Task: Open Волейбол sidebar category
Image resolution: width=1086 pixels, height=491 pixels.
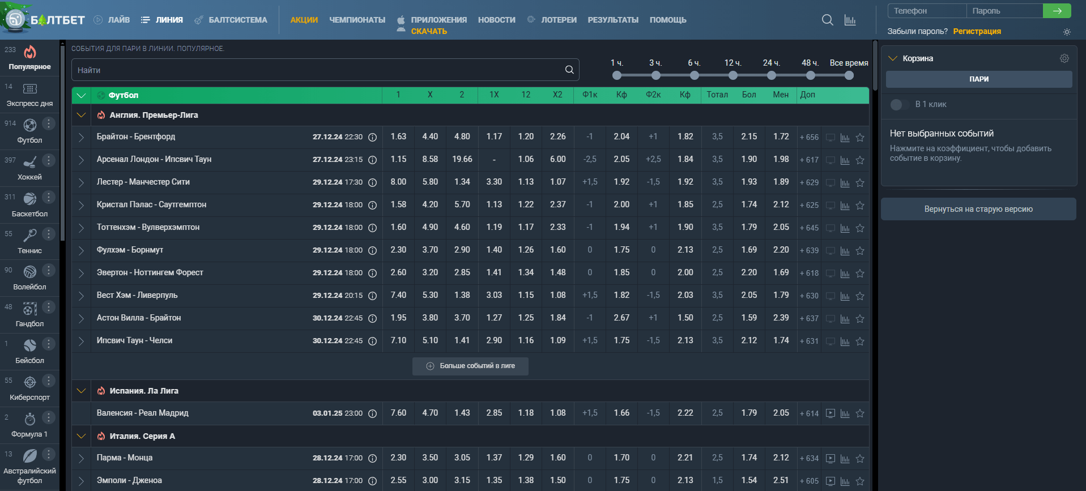Action: (29, 278)
